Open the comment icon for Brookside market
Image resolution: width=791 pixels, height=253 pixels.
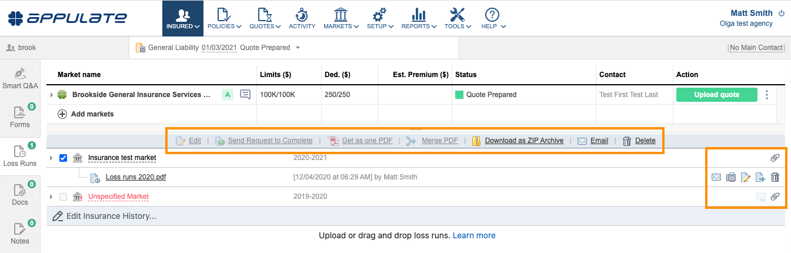point(245,94)
